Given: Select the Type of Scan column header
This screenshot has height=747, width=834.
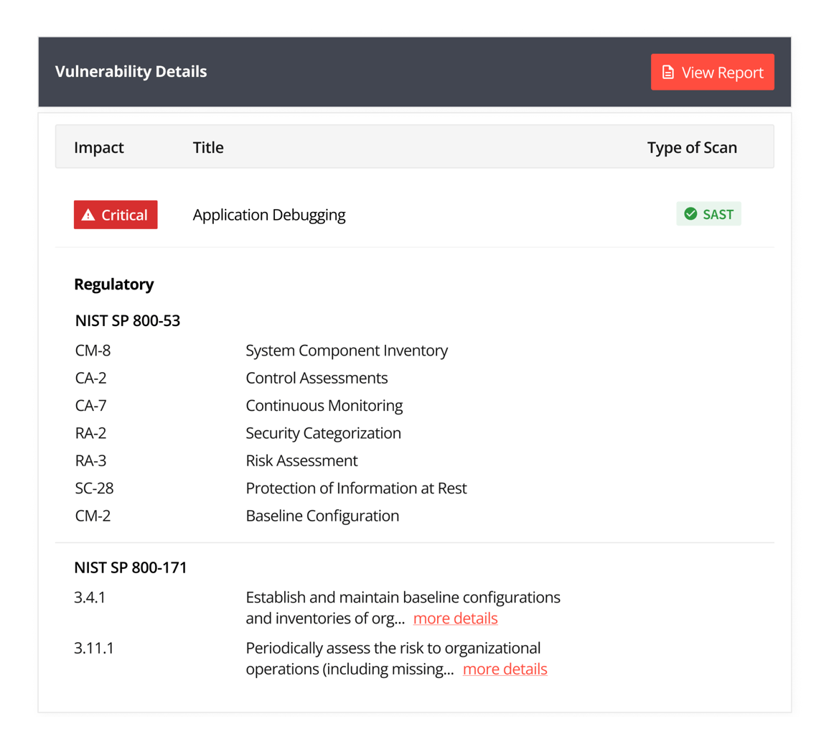Looking at the screenshot, I should tap(692, 147).
